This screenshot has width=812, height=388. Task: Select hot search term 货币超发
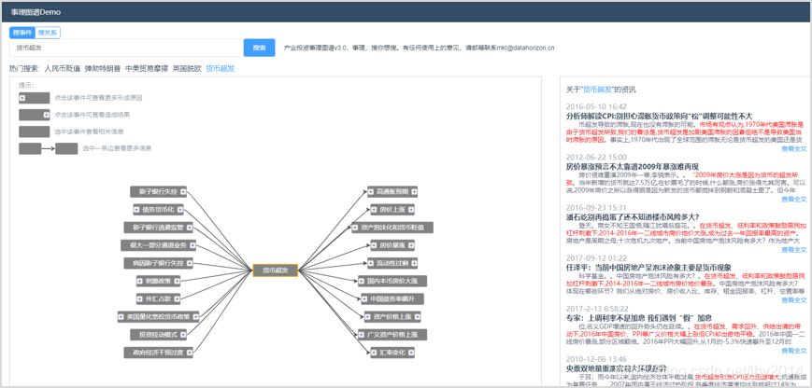[x=221, y=68]
